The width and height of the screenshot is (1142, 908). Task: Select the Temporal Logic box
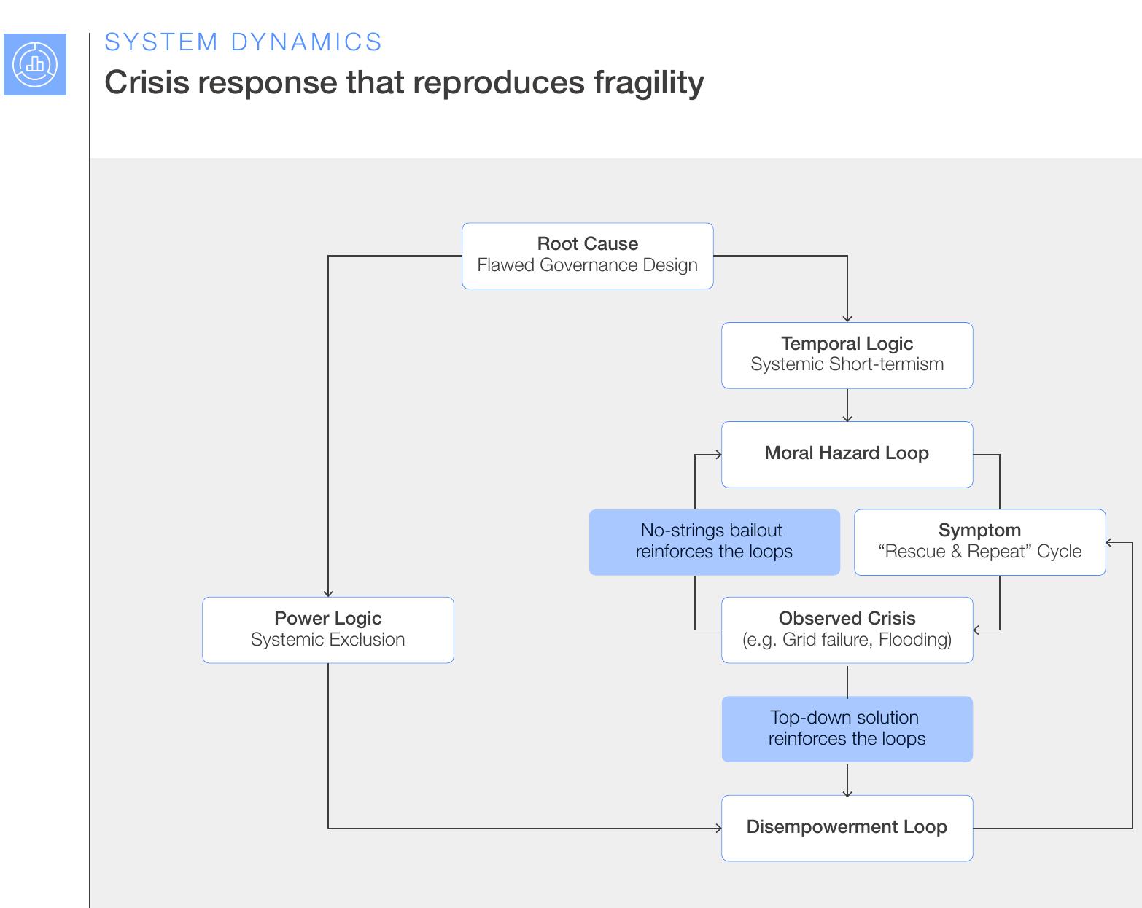click(847, 356)
